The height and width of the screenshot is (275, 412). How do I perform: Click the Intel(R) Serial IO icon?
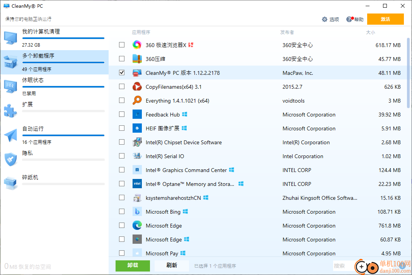(137, 156)
